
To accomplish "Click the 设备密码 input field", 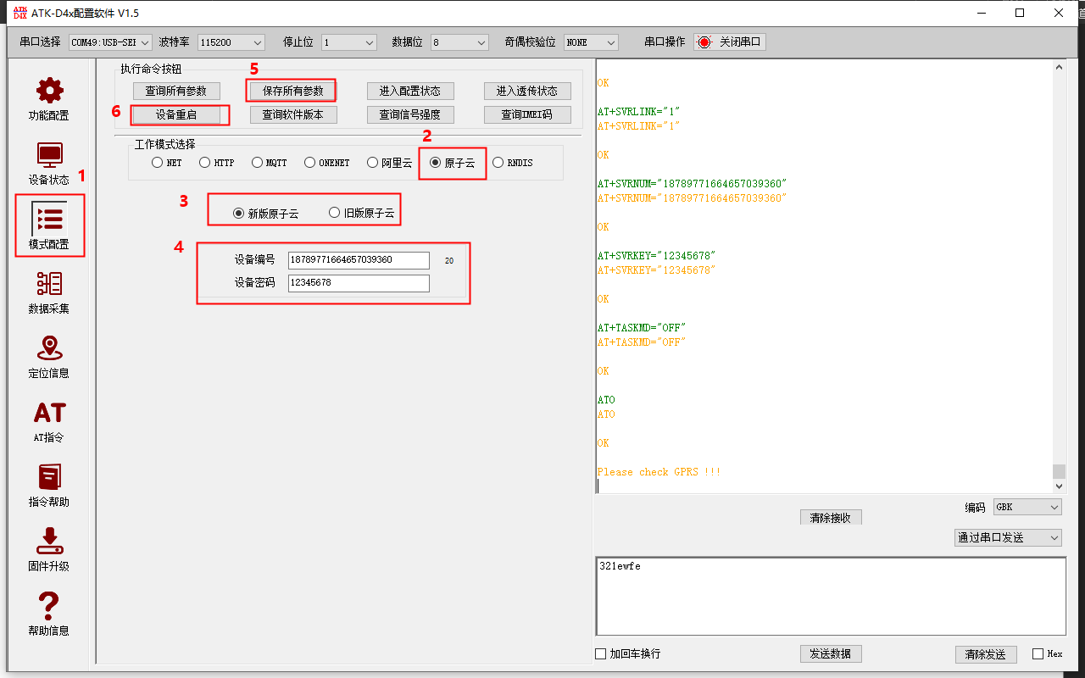I will click(359, 283).
